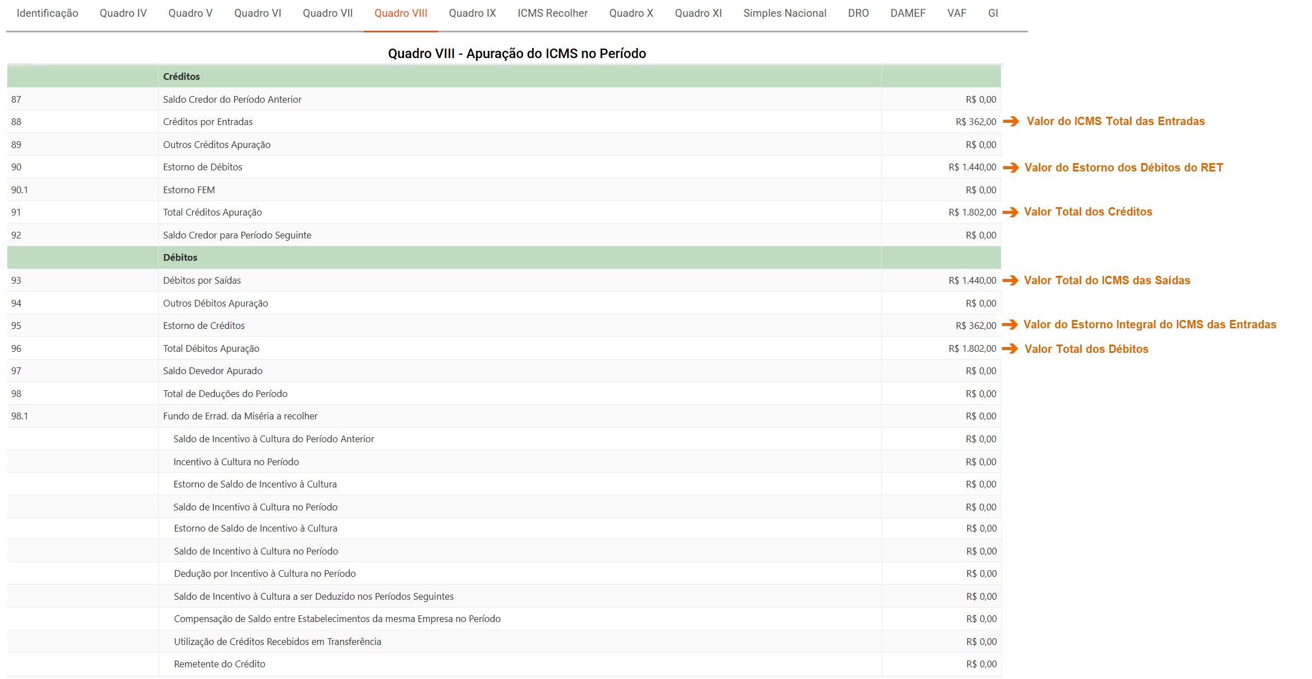
Task: Click orange arrow beside Estorno de Créditos value
Action: [x=1010, y=324]
